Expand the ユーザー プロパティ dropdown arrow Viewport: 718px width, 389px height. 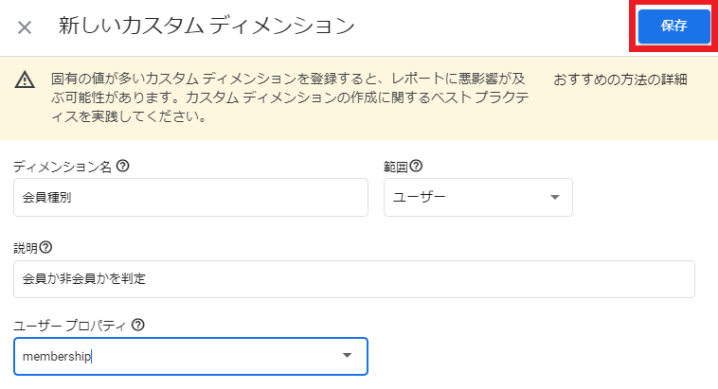pyautogui.click(x=347, y=356)
